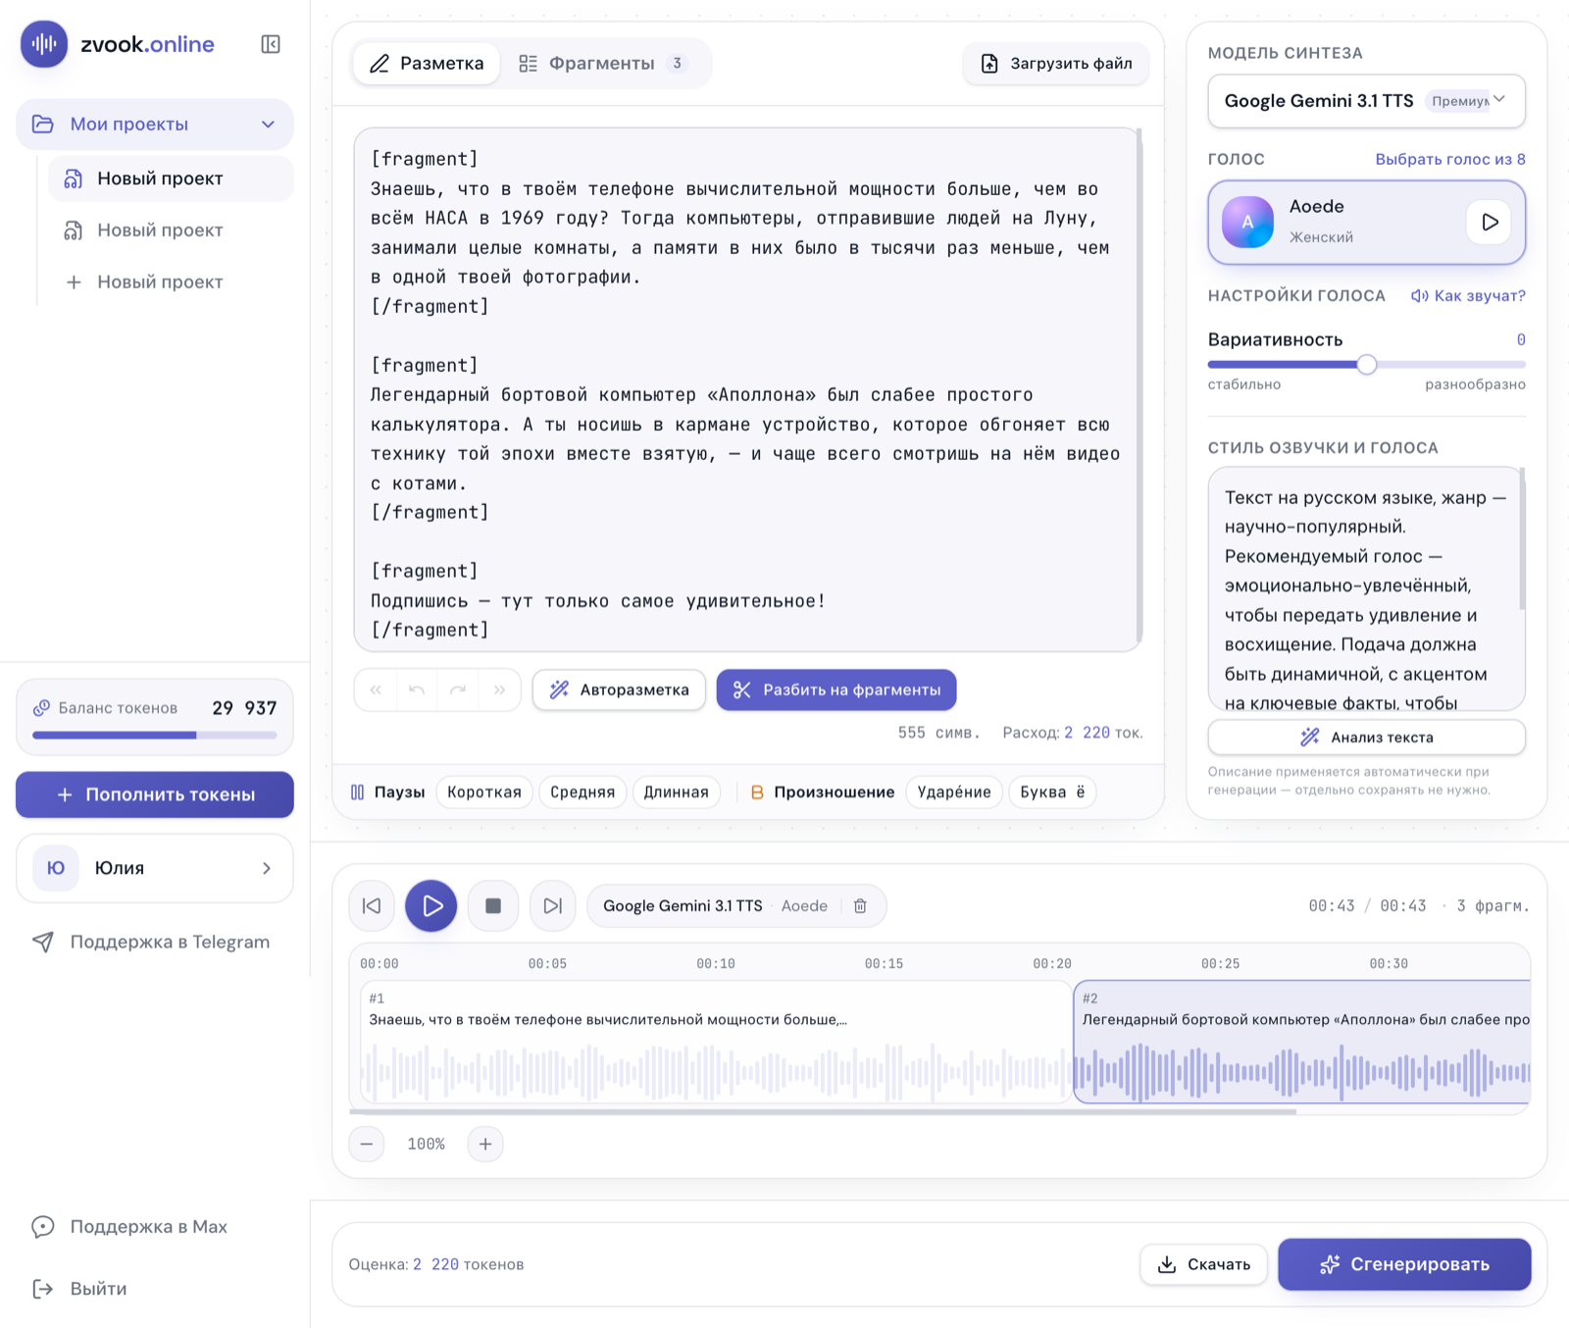
Task: Run Анализ текста
Action: tap(1366, 738)
